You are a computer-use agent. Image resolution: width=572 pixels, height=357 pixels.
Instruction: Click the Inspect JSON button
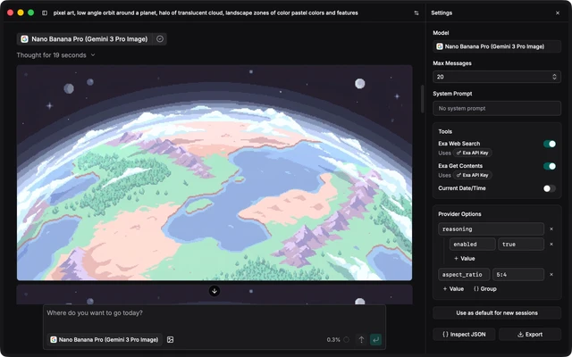464,335
